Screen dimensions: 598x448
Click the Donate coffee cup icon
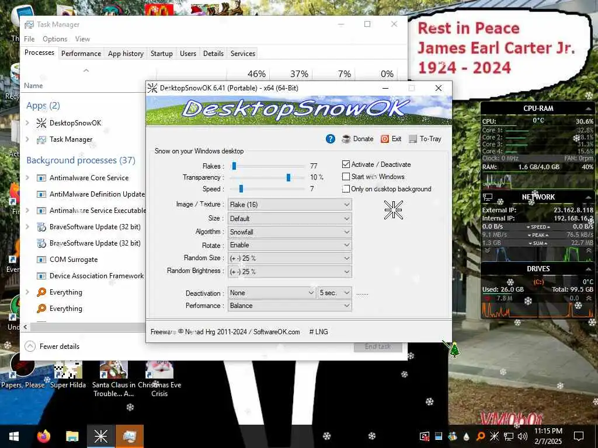[x=346, y=139]
